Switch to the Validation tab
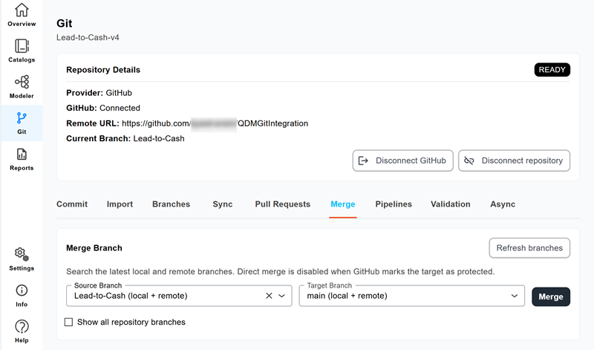Screen dimensions: 594x350 click(x=451, y=204)
